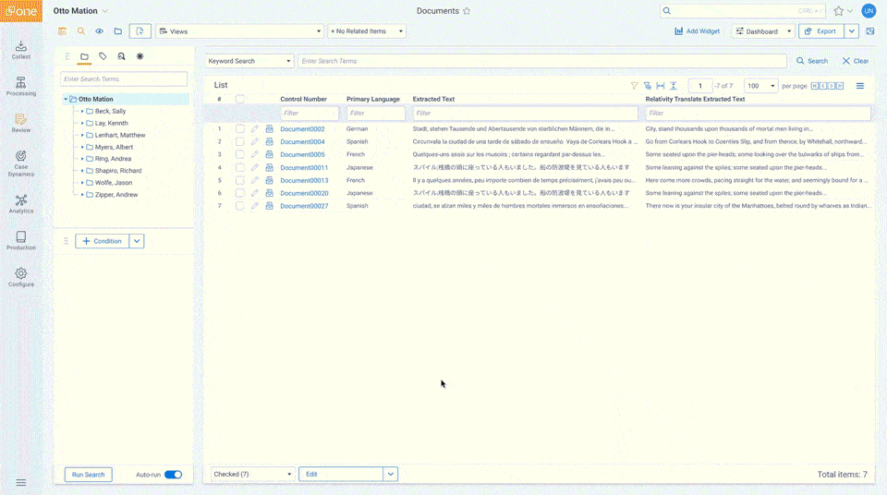Open the Keyword Search dropdown
The image size is (887, 495).
coord(249,61)
